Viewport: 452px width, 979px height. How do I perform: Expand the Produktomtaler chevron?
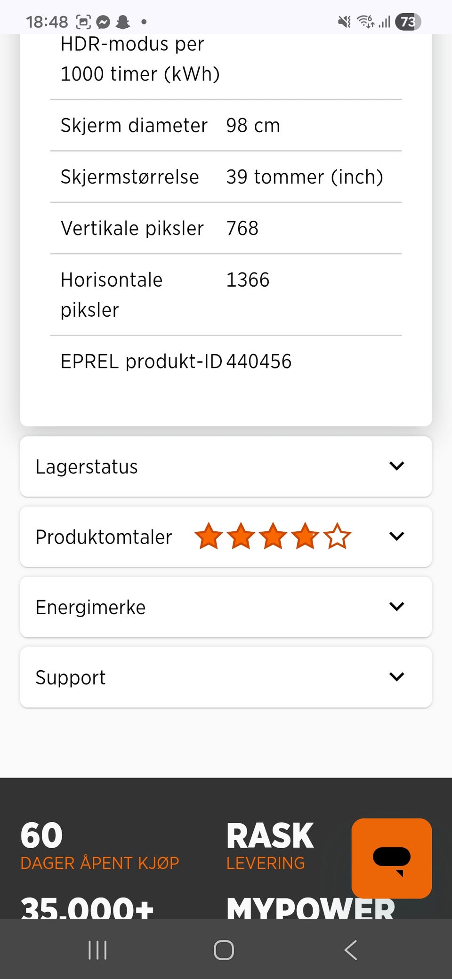tap(397, 536)
